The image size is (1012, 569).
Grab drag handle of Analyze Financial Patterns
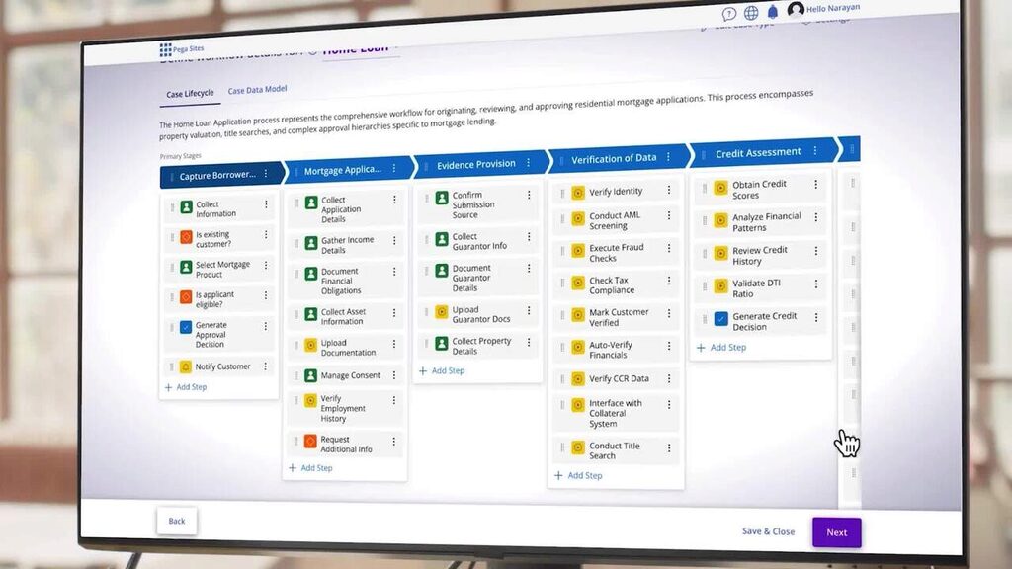(704, 221)
